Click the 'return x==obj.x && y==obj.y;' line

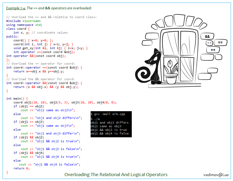[39, 71]
